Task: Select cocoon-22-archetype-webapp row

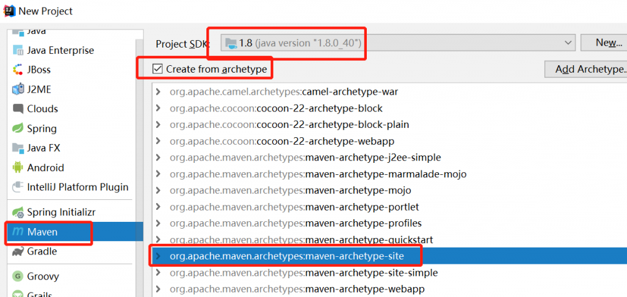Action: click(x=389, y=141)
